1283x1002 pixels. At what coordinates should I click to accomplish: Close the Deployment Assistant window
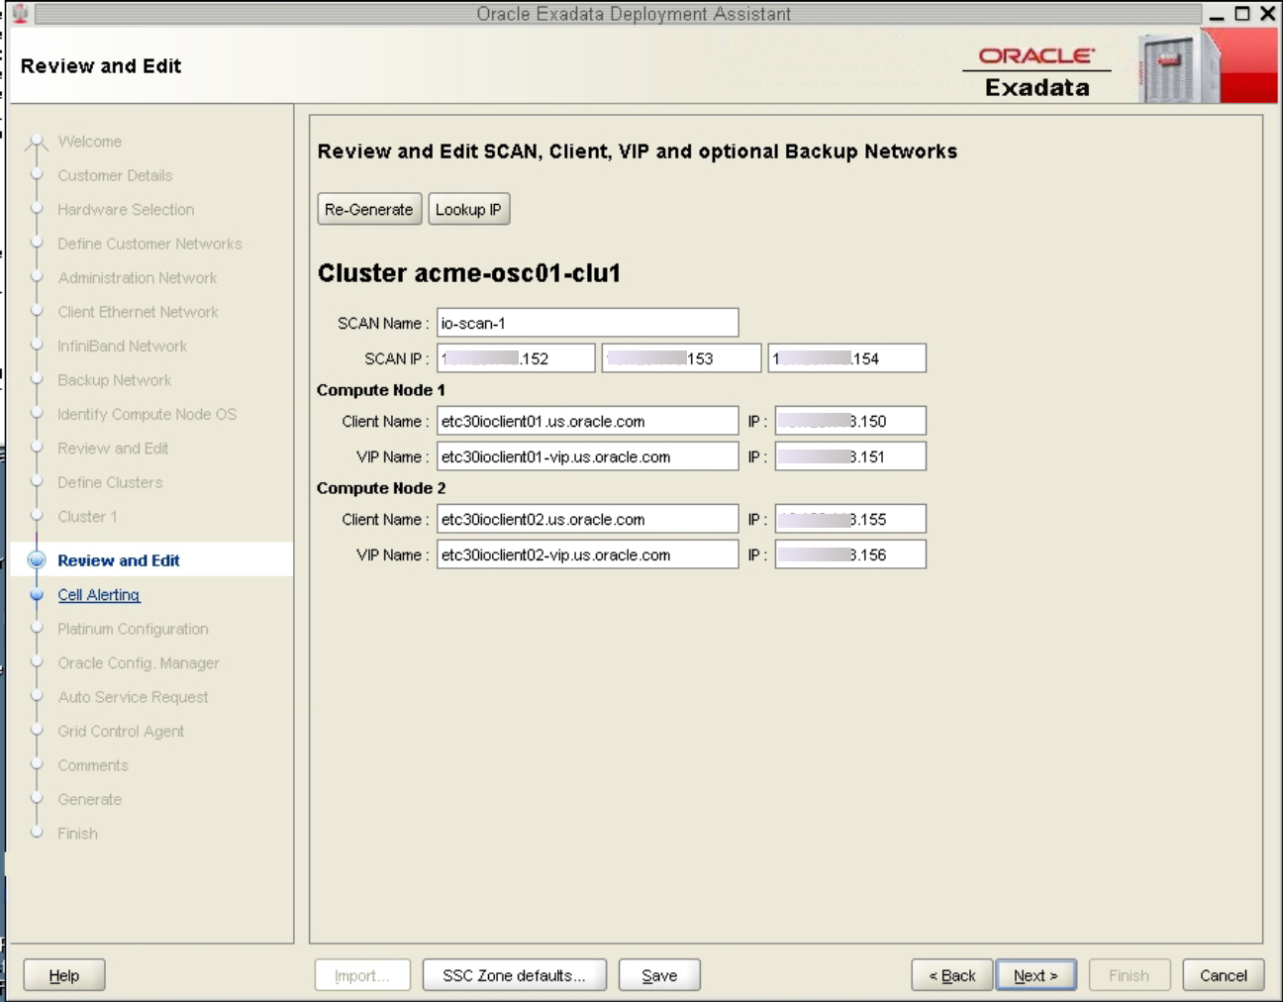coord(1267,14)
